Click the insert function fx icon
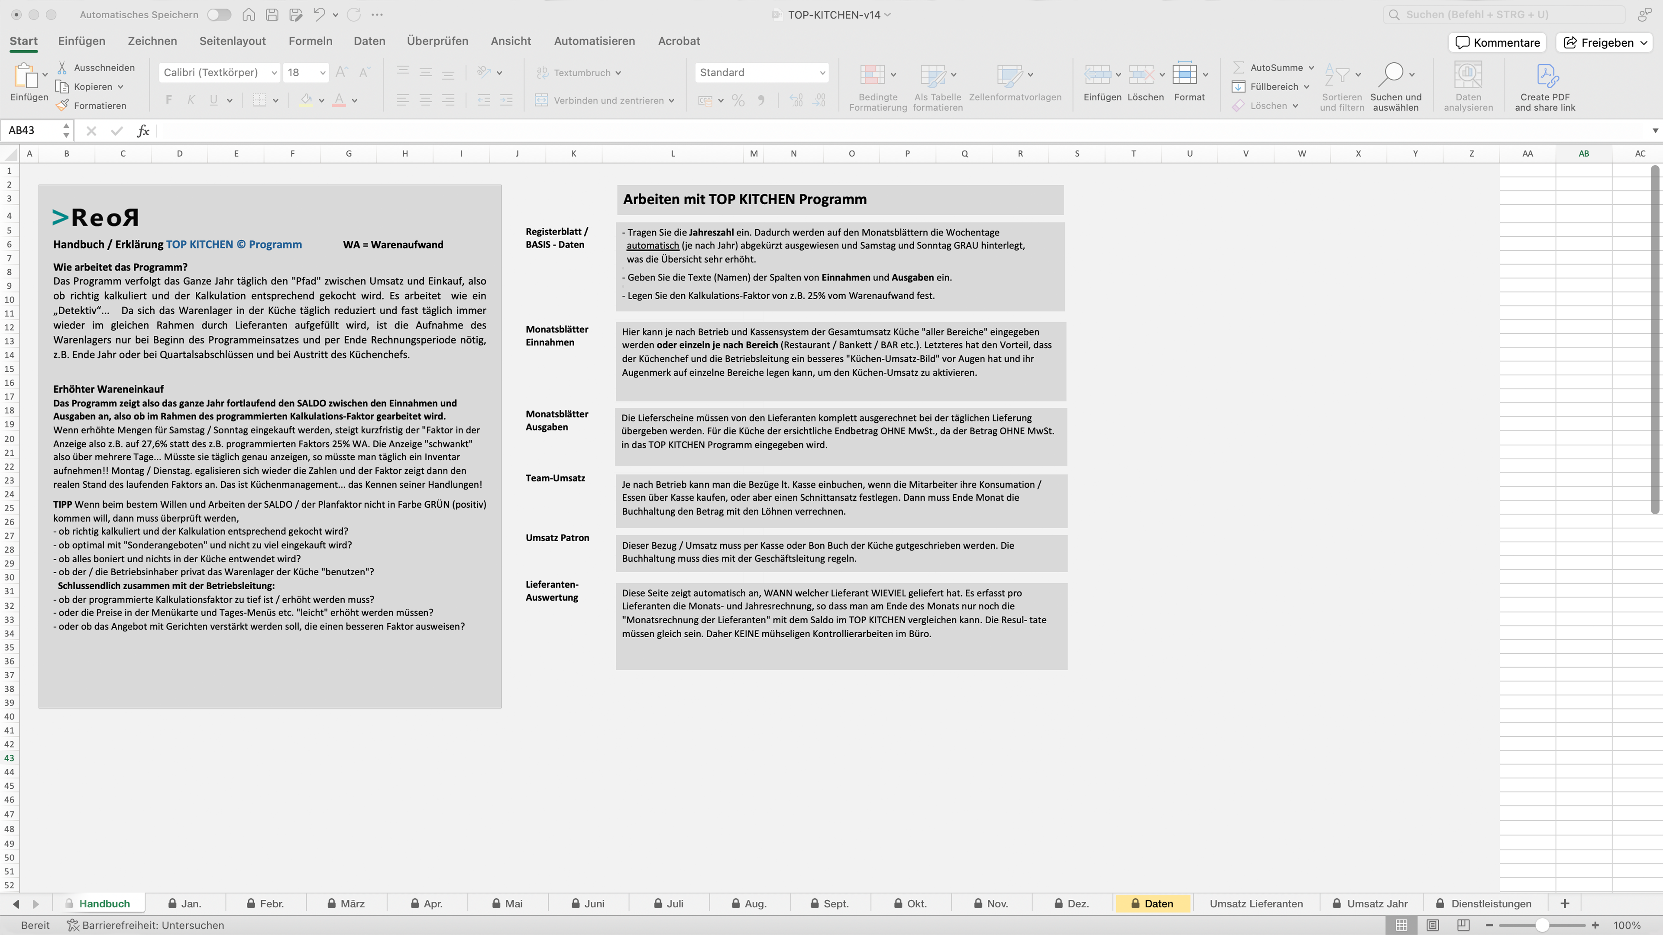The height and width of the screenshot is (935, 1663). 142,131
